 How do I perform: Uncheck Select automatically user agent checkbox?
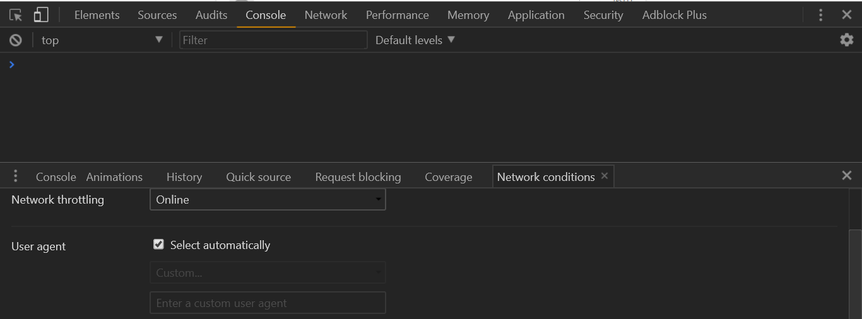(158, 245)
